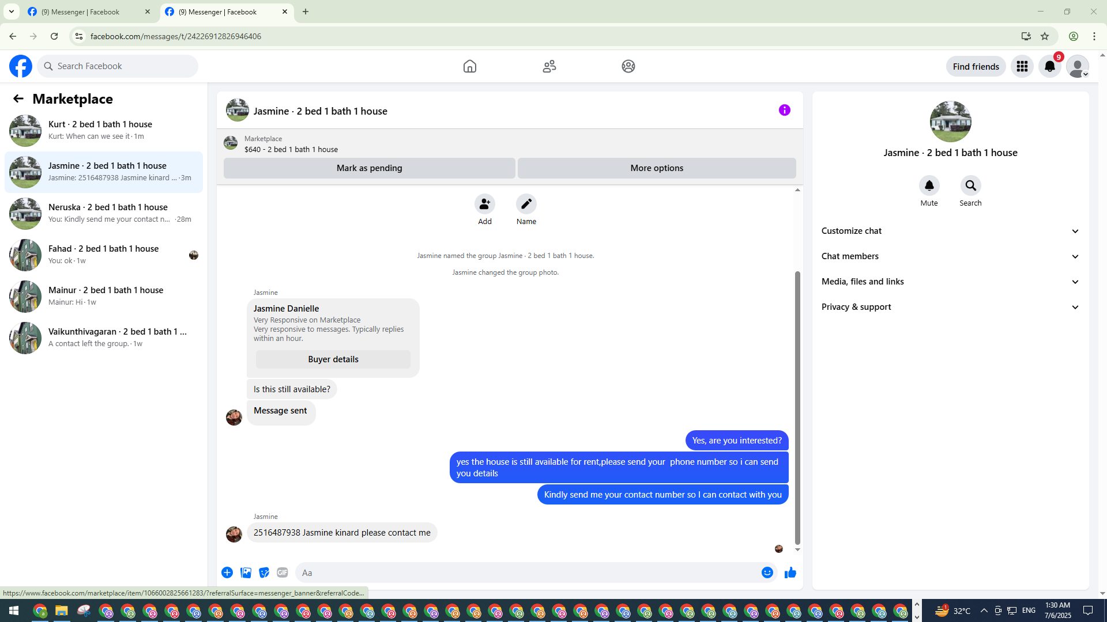Attach a photo file icon

[246, 572]
